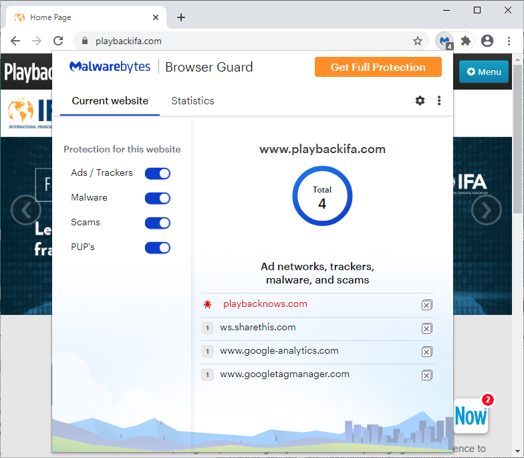Go forward to next page
The width and height of the screenshot is (524, 458).
(x=37, y=41)
